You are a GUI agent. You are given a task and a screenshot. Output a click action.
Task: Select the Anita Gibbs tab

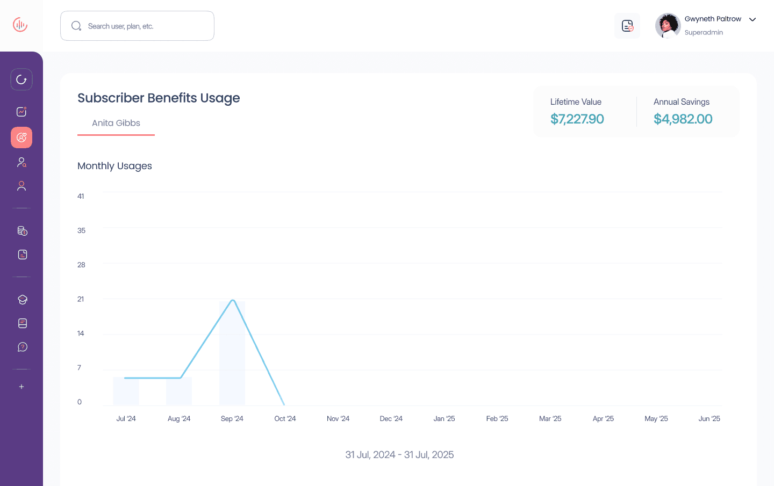point(116,123)
